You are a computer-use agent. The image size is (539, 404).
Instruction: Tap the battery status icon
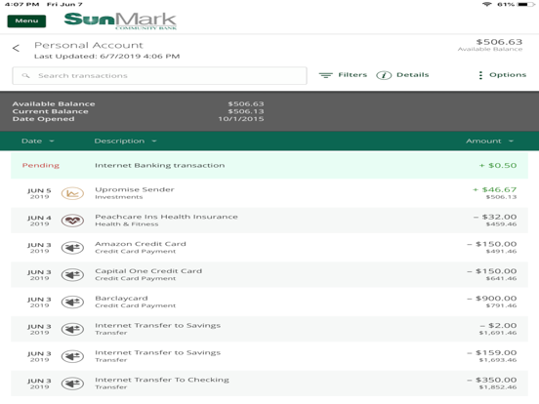pyautogui.click(x=525, y=4)
